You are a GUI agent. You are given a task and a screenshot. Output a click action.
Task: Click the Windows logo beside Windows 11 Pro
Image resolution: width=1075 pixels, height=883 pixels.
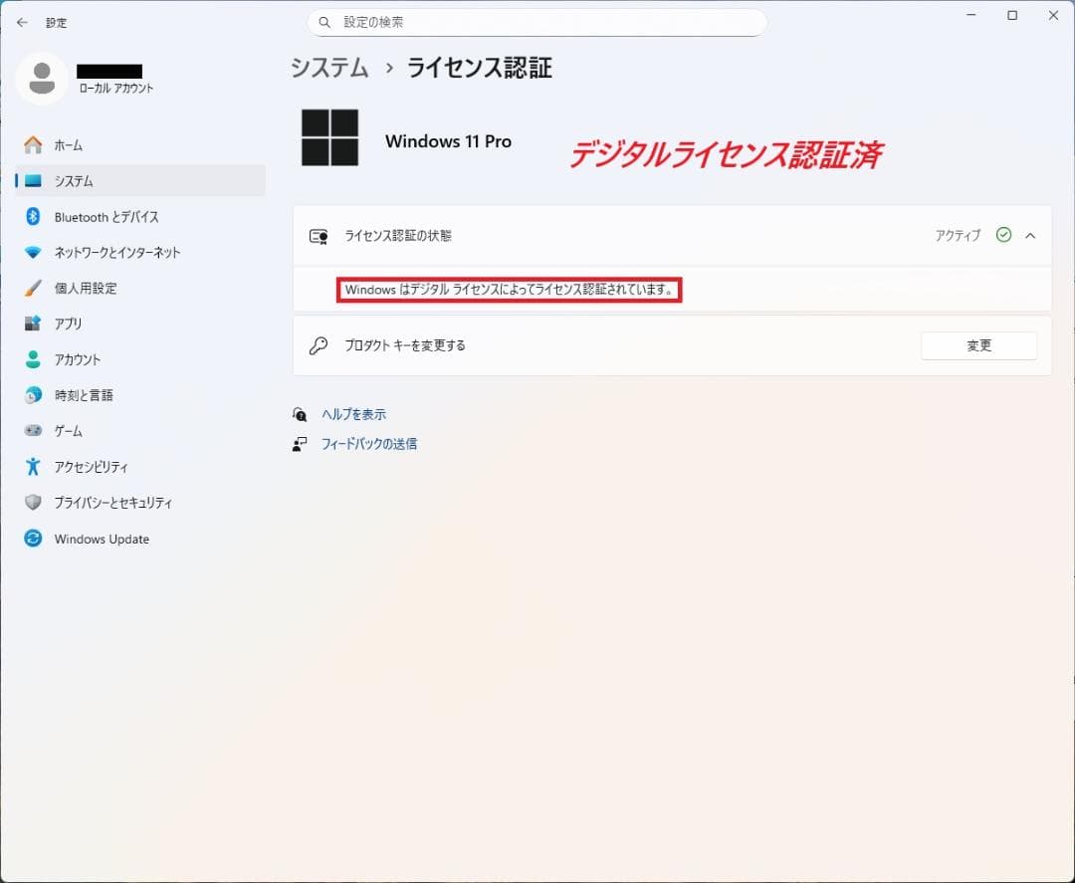point(329,137)
